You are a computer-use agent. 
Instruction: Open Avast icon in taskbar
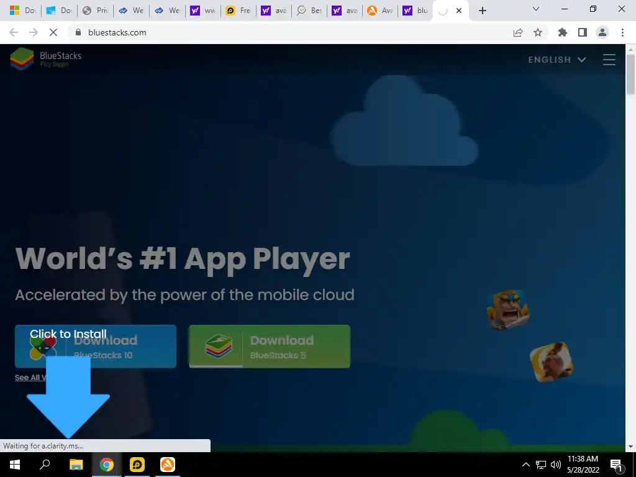(168, 465)
